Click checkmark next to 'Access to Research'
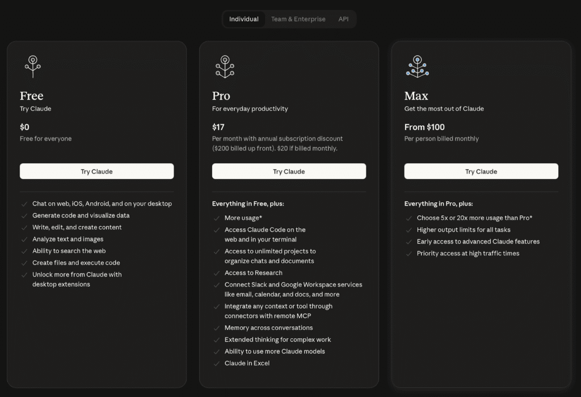581x397 pixels. tap(217, 273)
